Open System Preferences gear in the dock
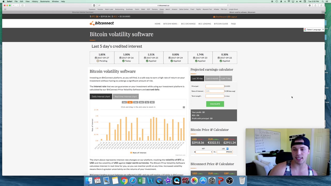 pyautogui.click(x=212, y=181)
